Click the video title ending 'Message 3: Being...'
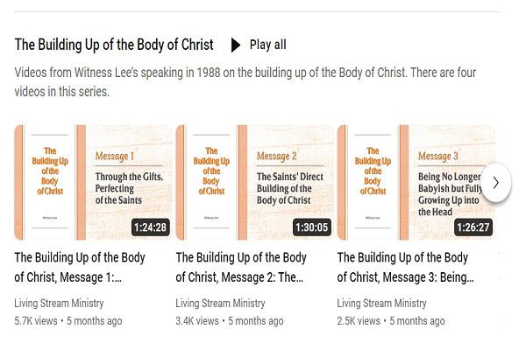The height and width of the screenshot is (350, 526). [406, 267]
